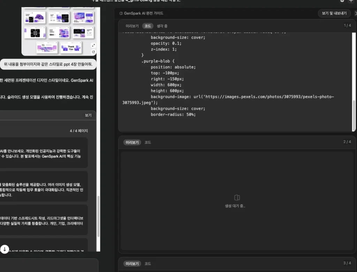This screenshot has height=272, width=357.
Task: Open the 보기 및 내보내기 button
Action: click(334, 13)
